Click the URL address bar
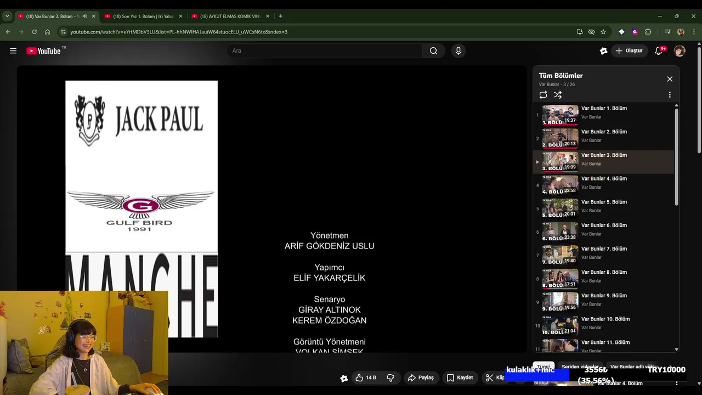The height and width of the screenshot is (395, 702). point(318,32)
